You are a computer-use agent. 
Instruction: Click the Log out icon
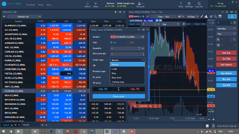click(199, 3)
